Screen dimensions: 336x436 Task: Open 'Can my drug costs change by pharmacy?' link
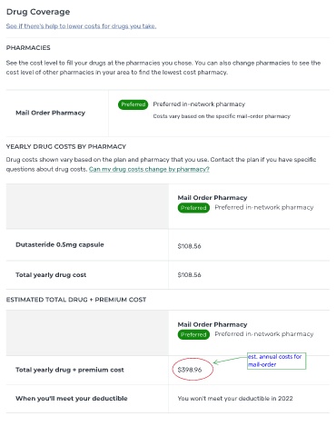pos(149,169)
